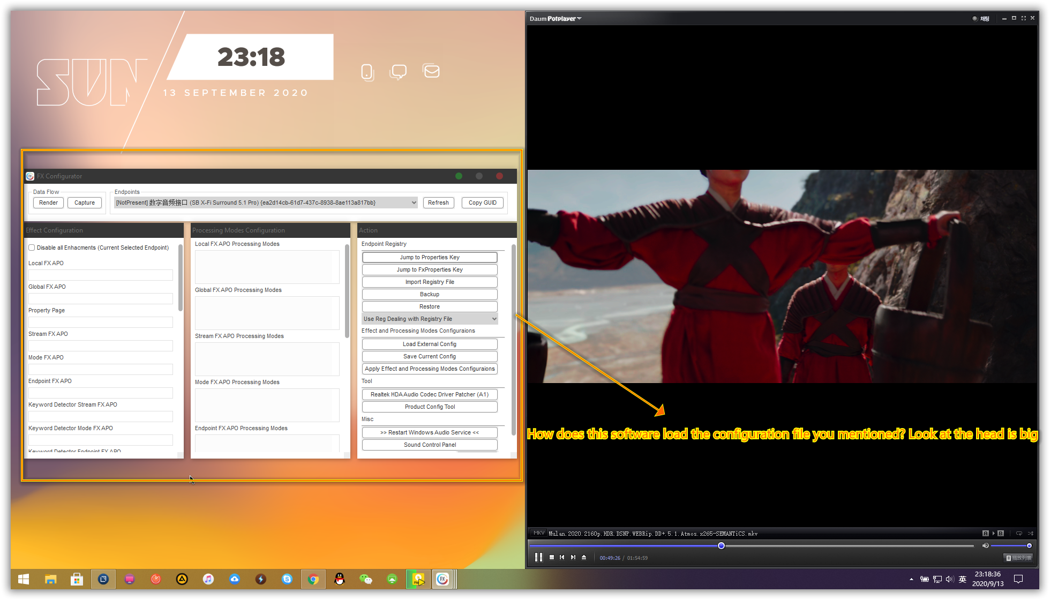Click the Property Page input field

coord(101,322)
